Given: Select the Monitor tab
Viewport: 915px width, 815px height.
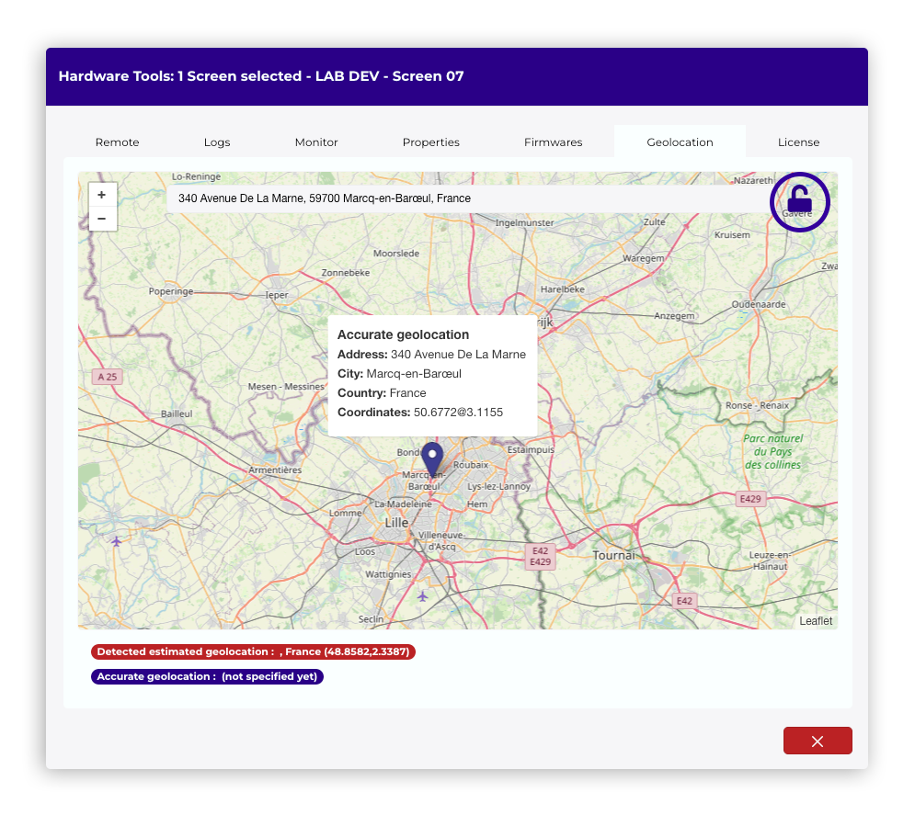Looking at the screenshot, I should (316, 142).
